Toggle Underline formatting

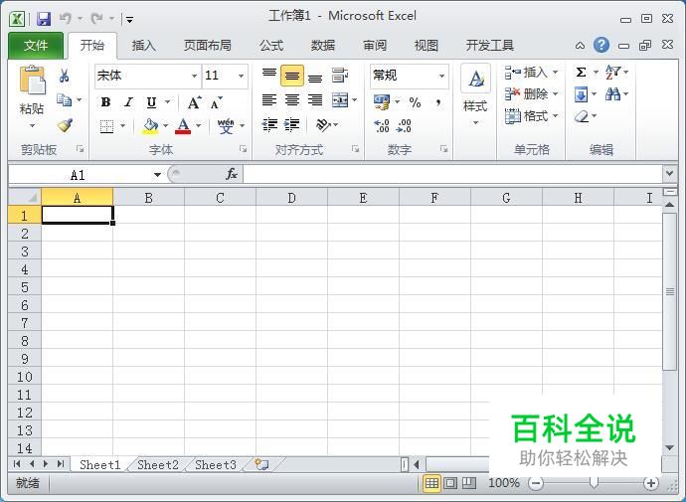pyautogui.click(x=151, y=102)
